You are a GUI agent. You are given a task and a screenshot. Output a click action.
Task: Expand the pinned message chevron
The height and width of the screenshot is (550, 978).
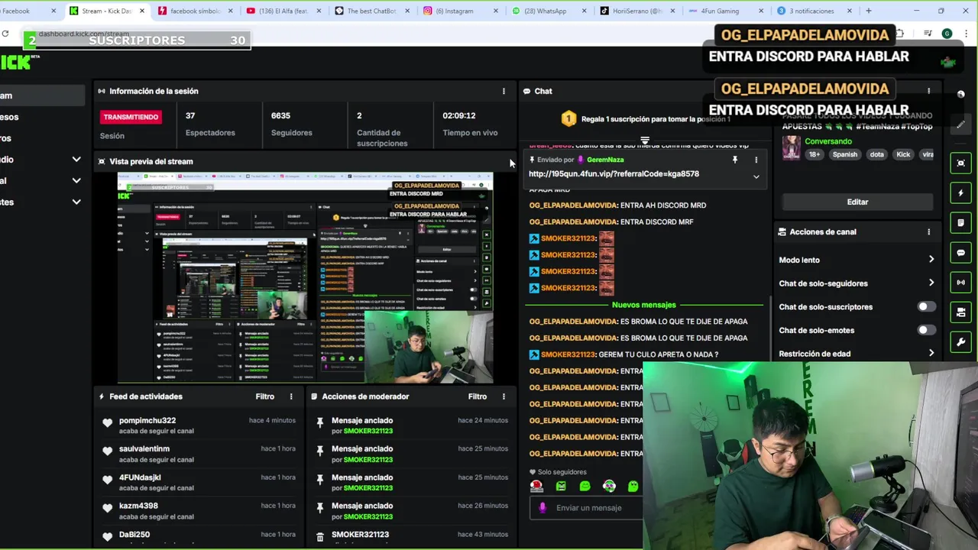point(756,176)
